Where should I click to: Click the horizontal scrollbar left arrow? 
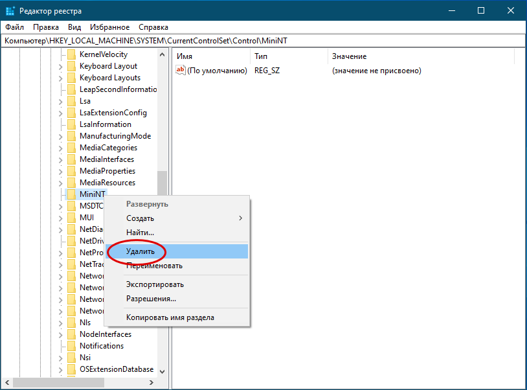[x=7, y=383]
